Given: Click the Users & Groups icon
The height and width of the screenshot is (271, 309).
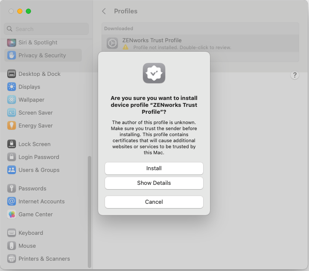Looking at the screenshot, I should click(12, 170).
